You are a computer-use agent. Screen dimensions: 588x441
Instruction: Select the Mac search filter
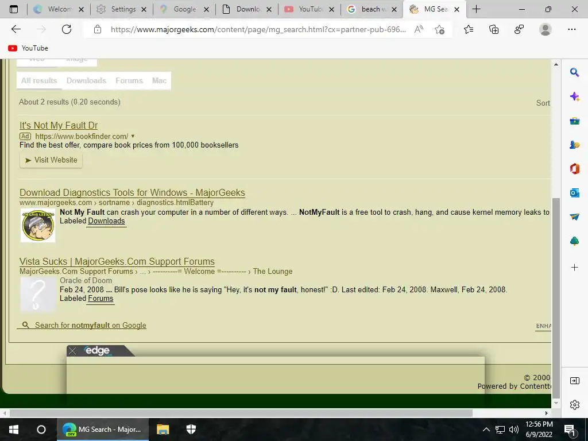tap(159, 80)
